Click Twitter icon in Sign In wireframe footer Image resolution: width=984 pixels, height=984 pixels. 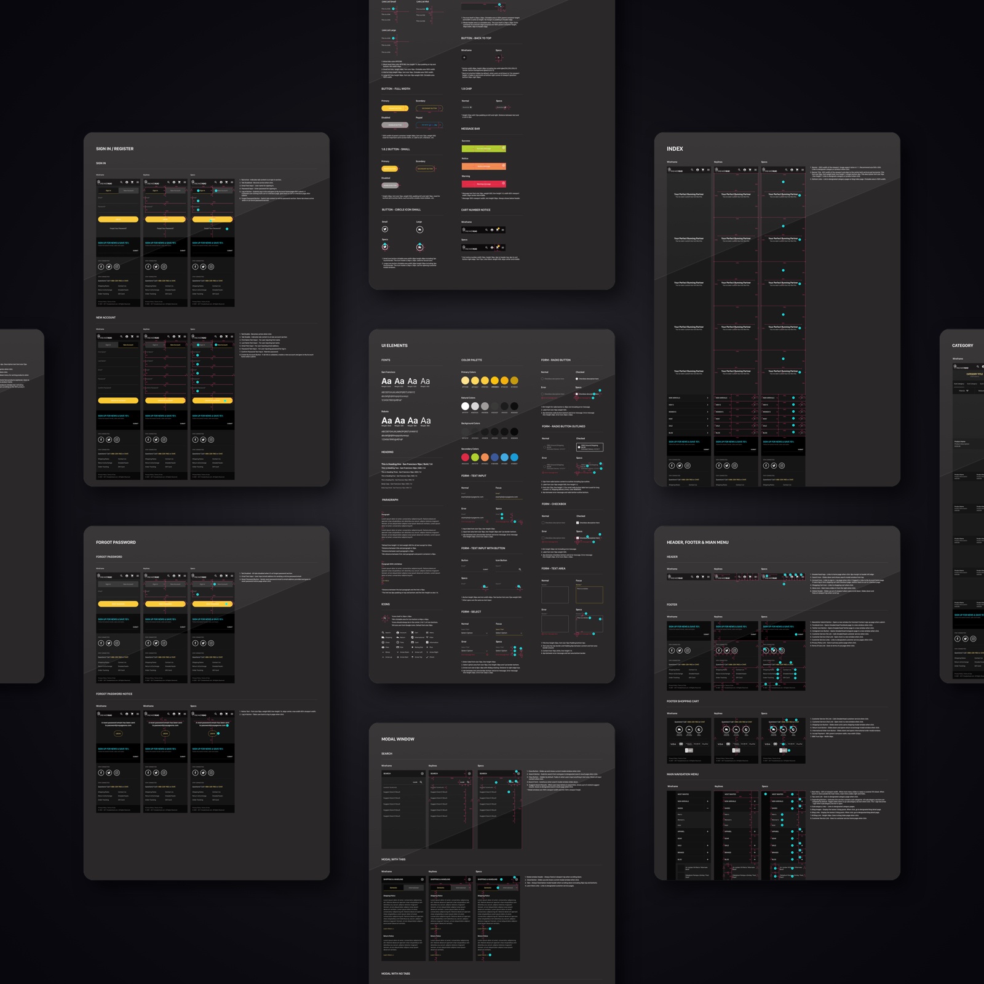(x=109, y=267)
